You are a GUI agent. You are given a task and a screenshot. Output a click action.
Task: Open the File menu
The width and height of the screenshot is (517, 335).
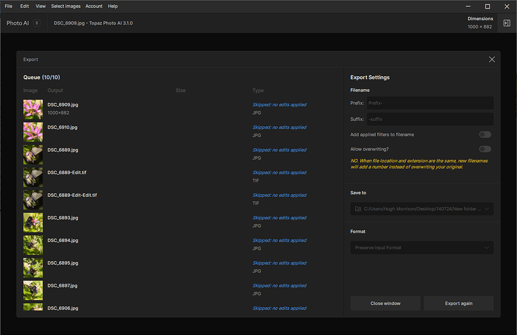(x=9, y=6)
